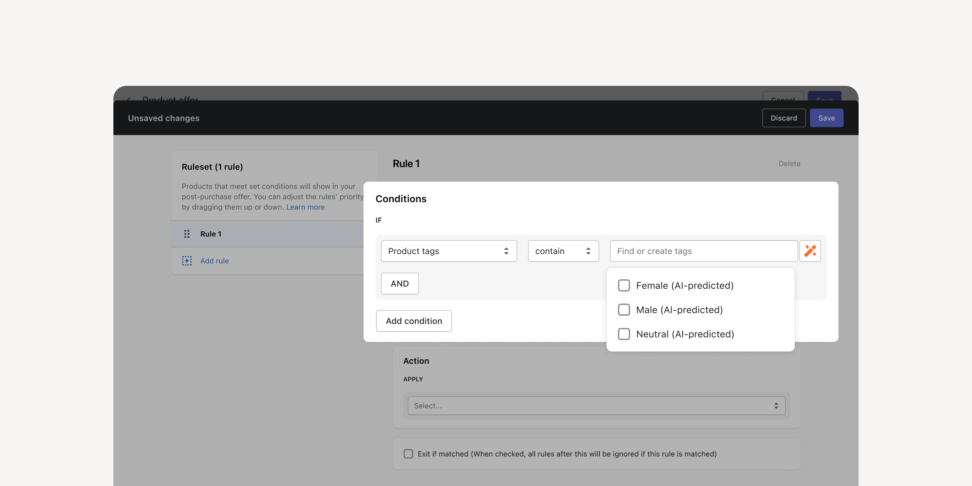Click the Add rule link
972x486 pixels.
[x=214, y=261]
